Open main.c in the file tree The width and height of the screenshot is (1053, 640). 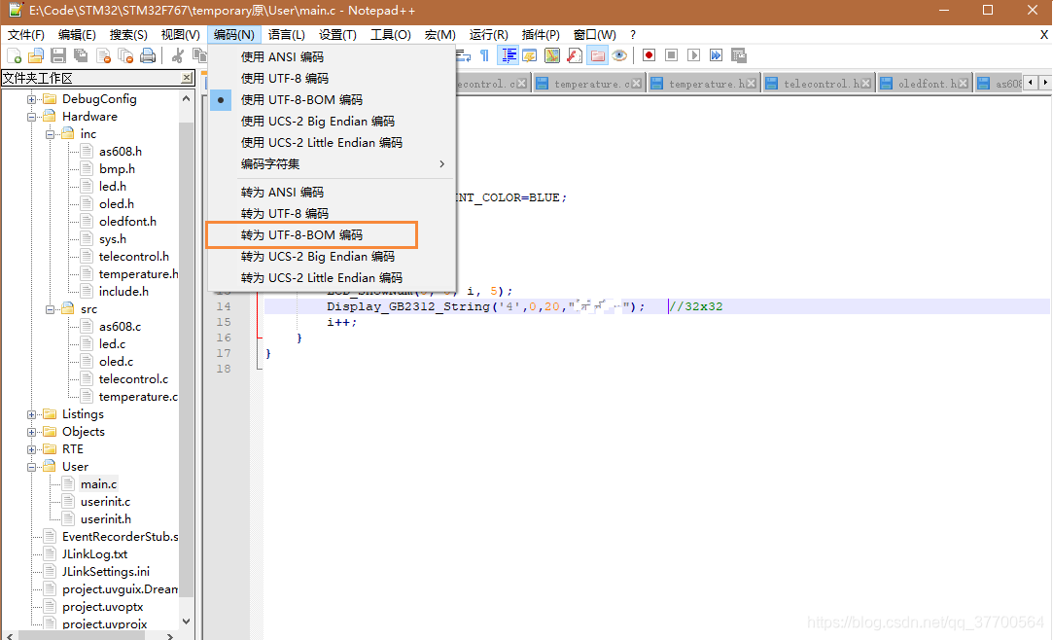click(98, 484)
